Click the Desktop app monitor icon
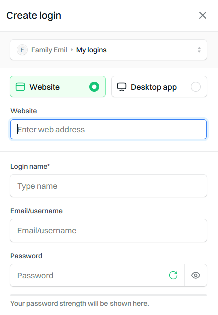 pyautogui.click(x=122, y=87)
